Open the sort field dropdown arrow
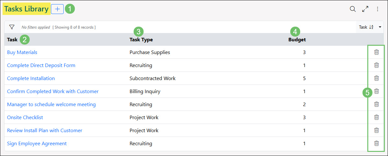388x156 pixels. pyautogui.click(x=380, y=27)
